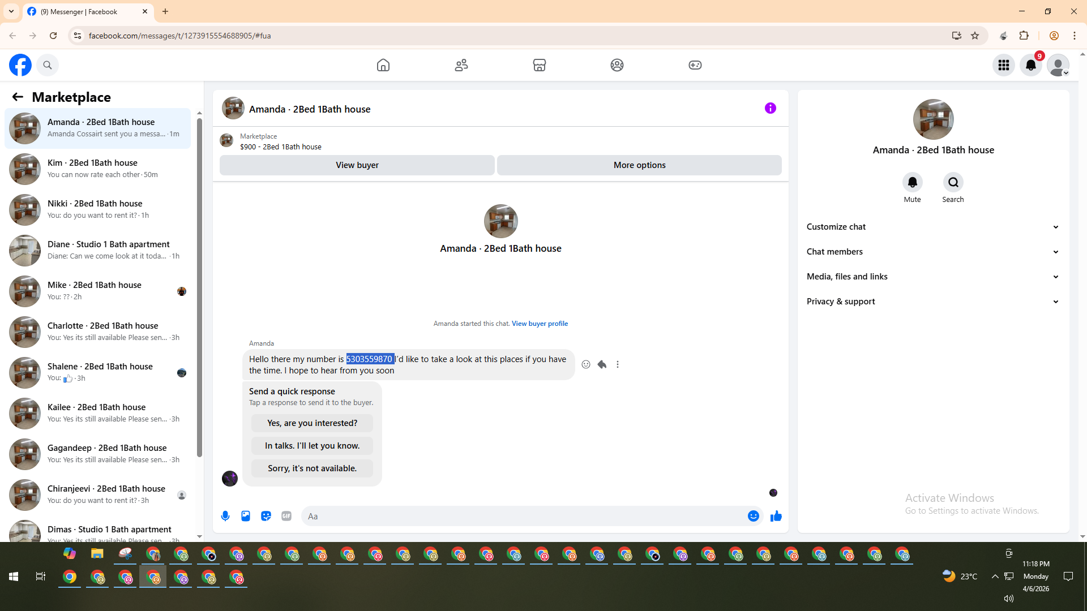Image resolution: width=1087 pixels, height=611 pixels.
Task: Open Nikki 2Bed 1Bath house chat
Action: [x=98, y=210]
